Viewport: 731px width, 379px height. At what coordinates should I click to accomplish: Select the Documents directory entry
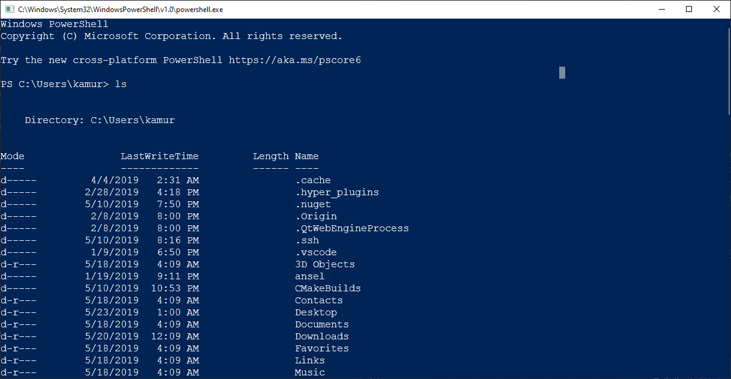click(x=321, y=324)
